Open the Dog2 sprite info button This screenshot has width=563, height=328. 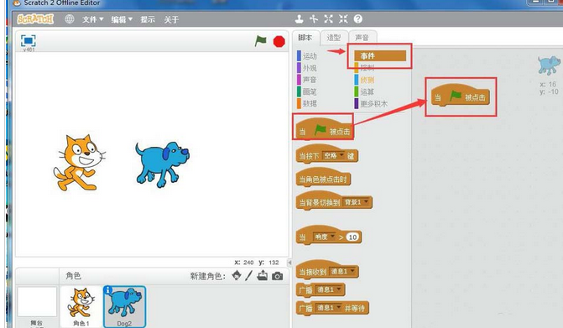coord(107,289)
